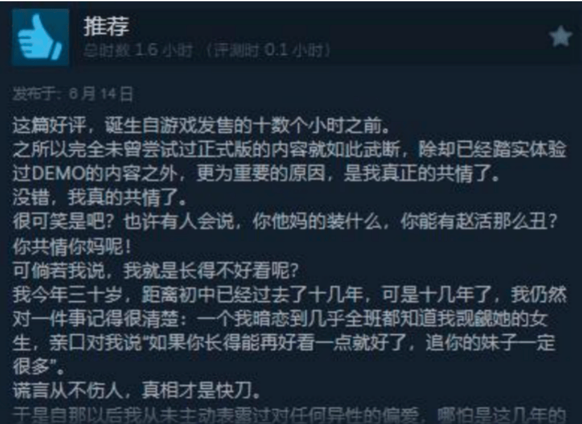
Task: Click the line starting with 之所以完全未曾尝试
Action: [290, 149]
